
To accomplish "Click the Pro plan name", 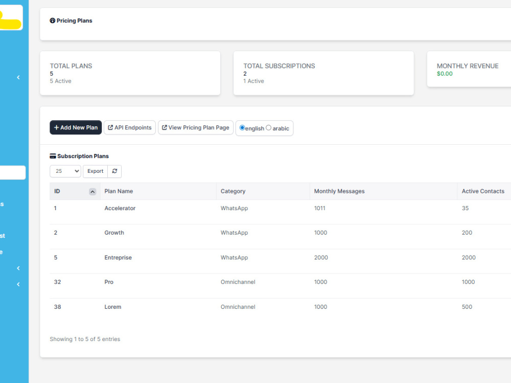I will click(x=109, y=282).
